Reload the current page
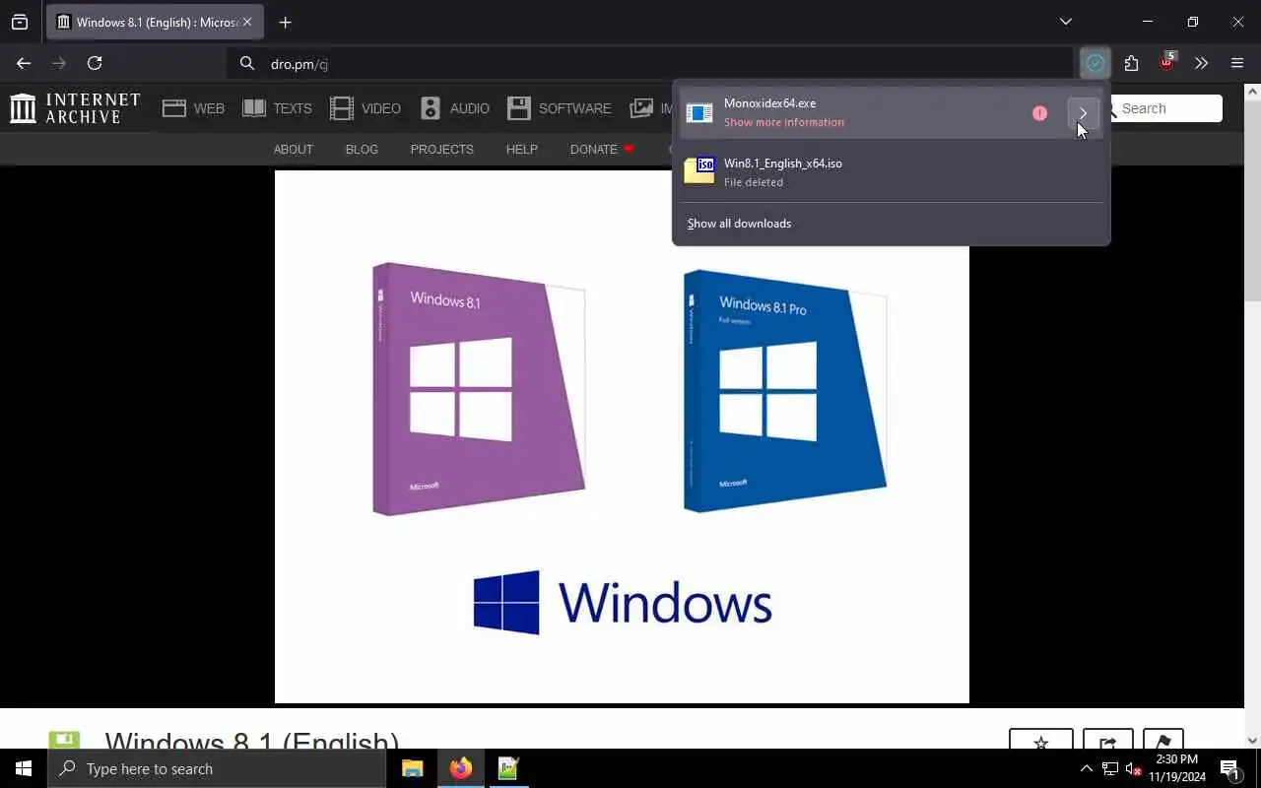The width and height of the screenshot is (1261, 788). pyautogui.click(x=95, y=63)
